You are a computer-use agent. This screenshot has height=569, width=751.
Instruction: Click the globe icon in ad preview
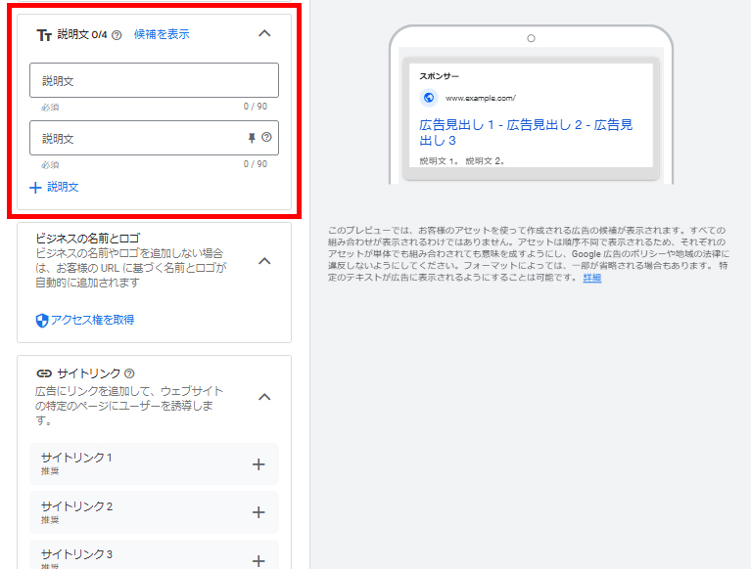429,98
